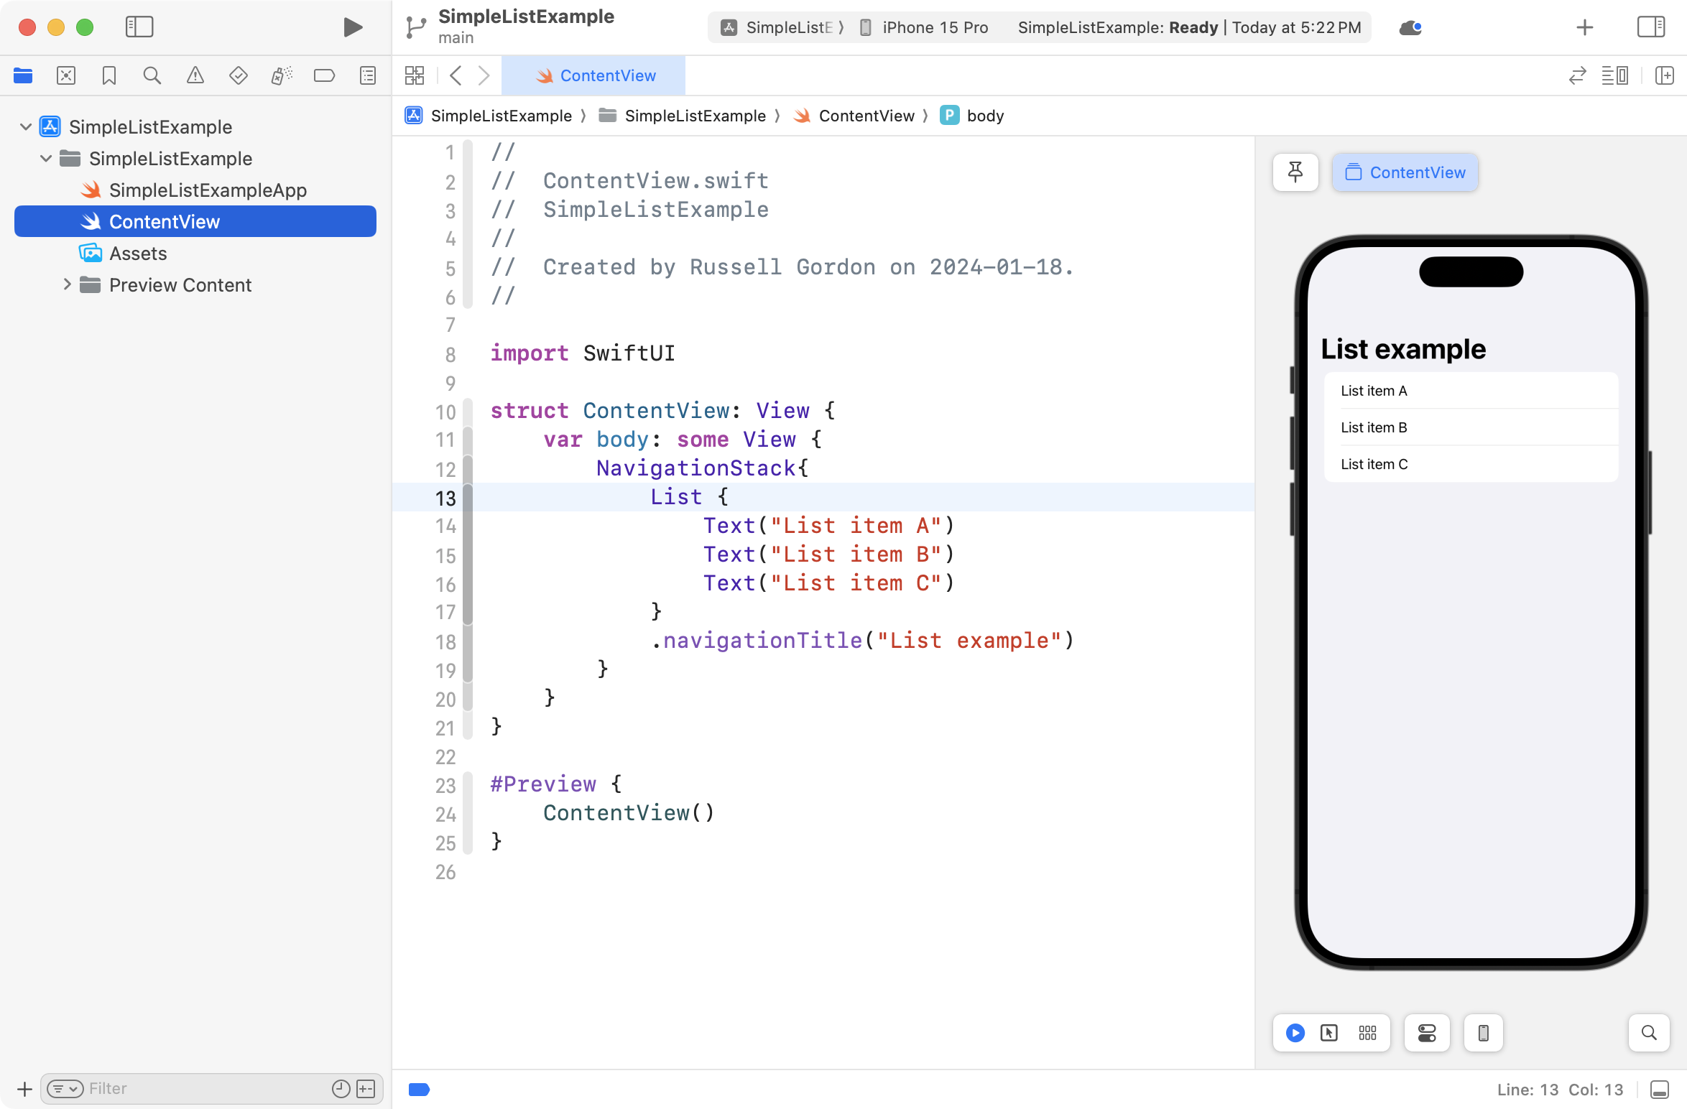Toggle the left navigator sidebar

click(139, 27)
